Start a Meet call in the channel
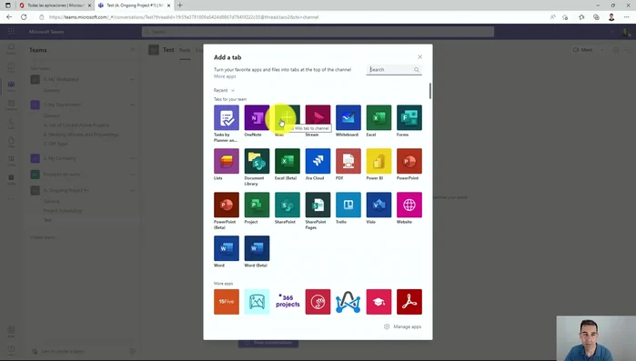Image resolution: width=636 pixels, height=361 pixels. coord(583,50)
